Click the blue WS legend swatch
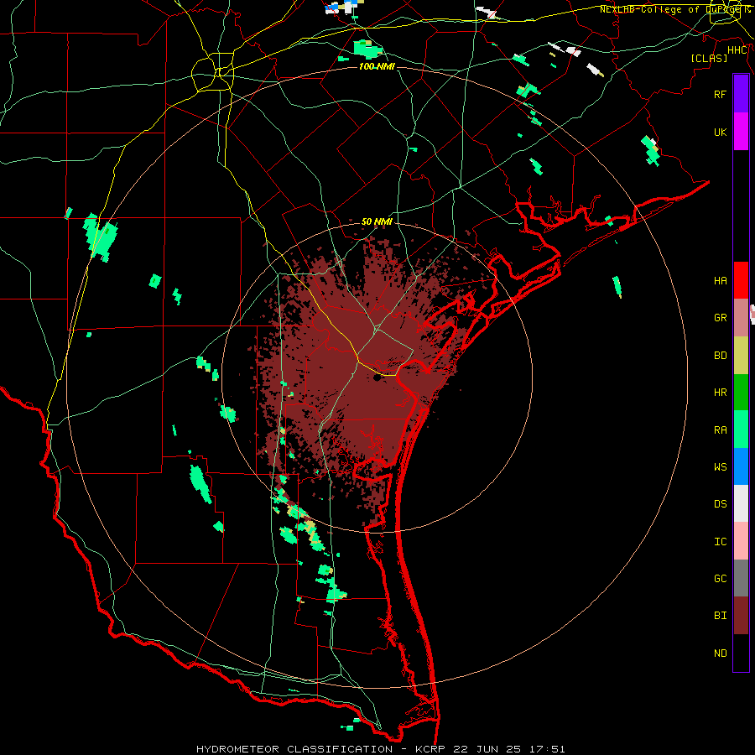755x755 pixels. pos(741,466)
